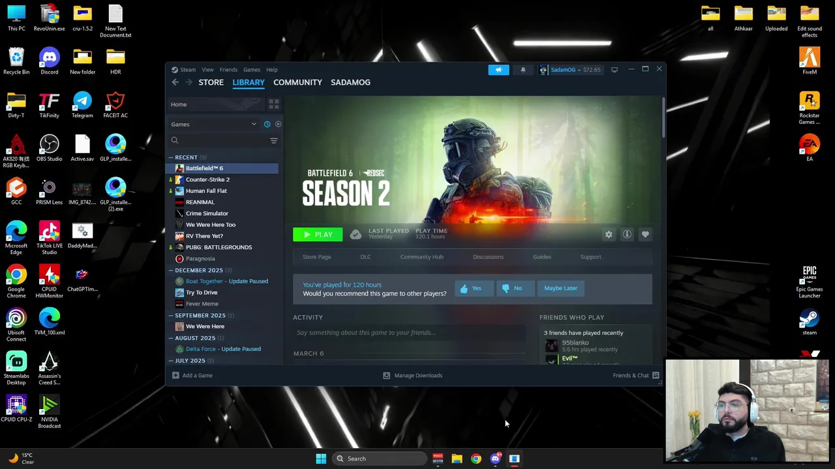835x469 pixels.
Task: Sort library by recent activity clock icon
Action: pyautogui.click(x=267, y=124)
